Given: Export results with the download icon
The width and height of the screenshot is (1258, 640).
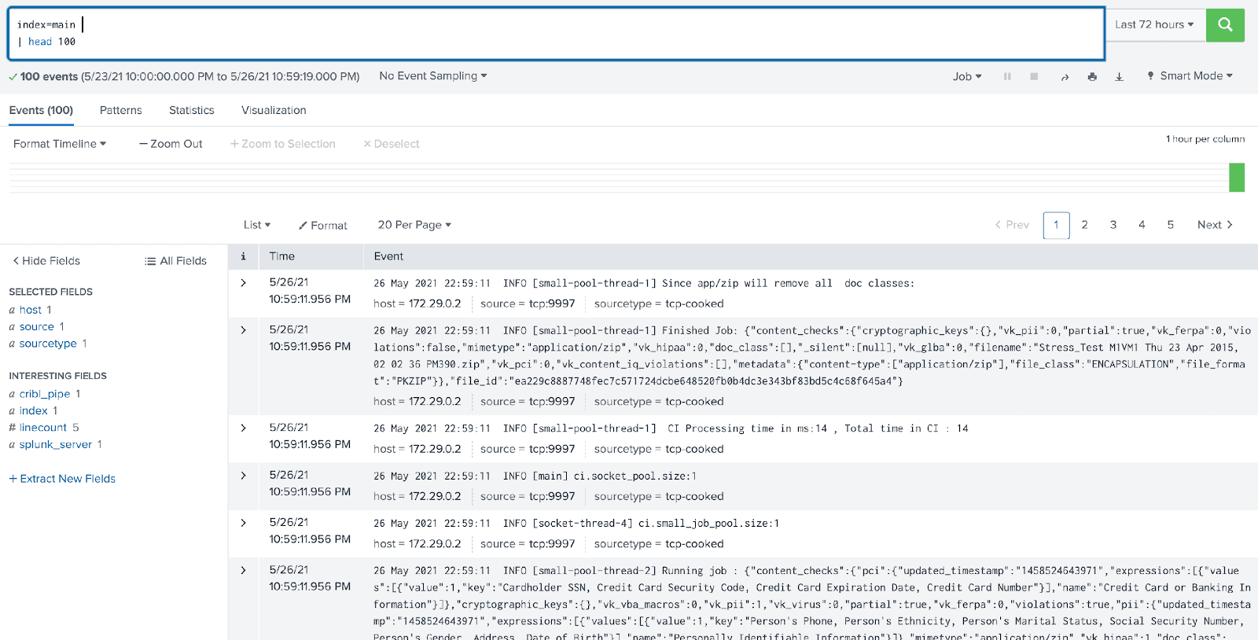Looking at the screenshot, I should (1119, 76).
